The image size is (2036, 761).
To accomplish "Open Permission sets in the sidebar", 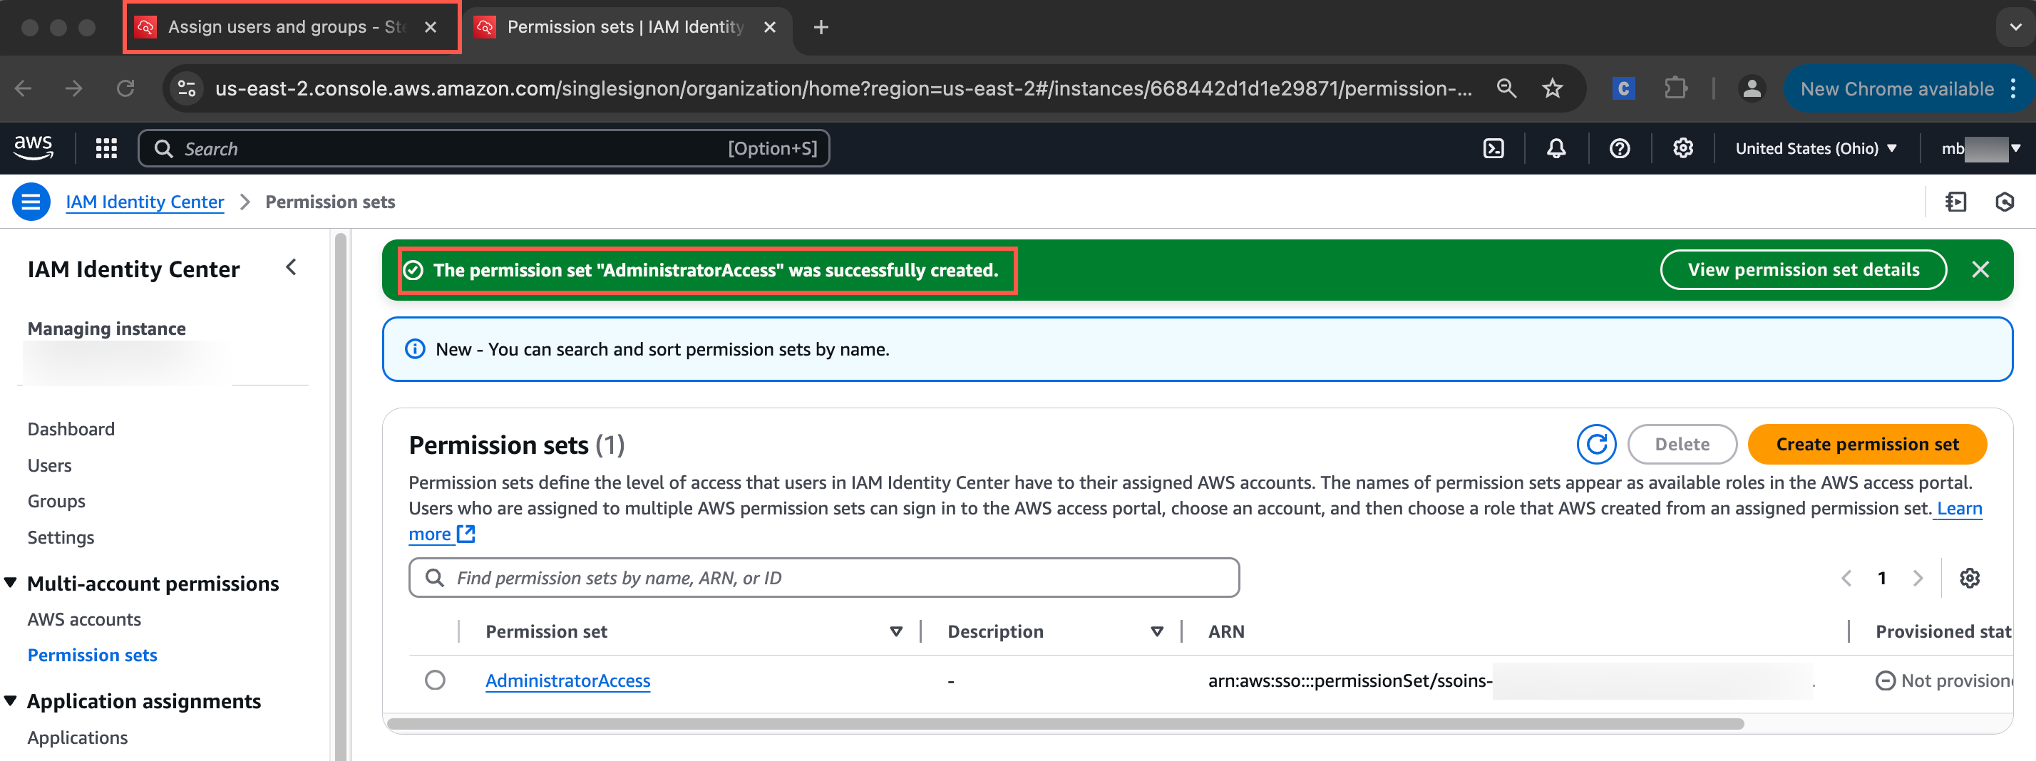I will coord(93,655).
